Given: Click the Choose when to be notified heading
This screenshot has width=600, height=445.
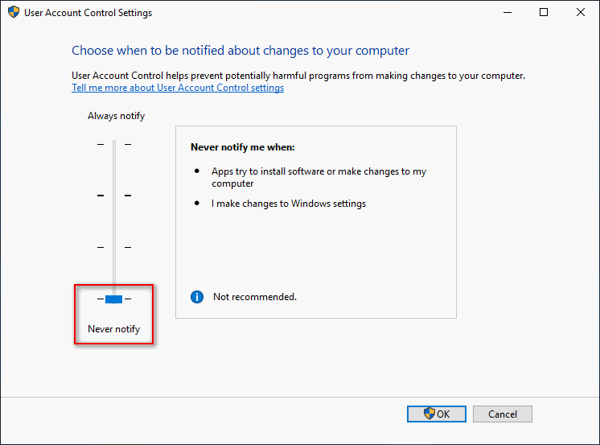Looking at the screenshot, I should click(240, 51).
